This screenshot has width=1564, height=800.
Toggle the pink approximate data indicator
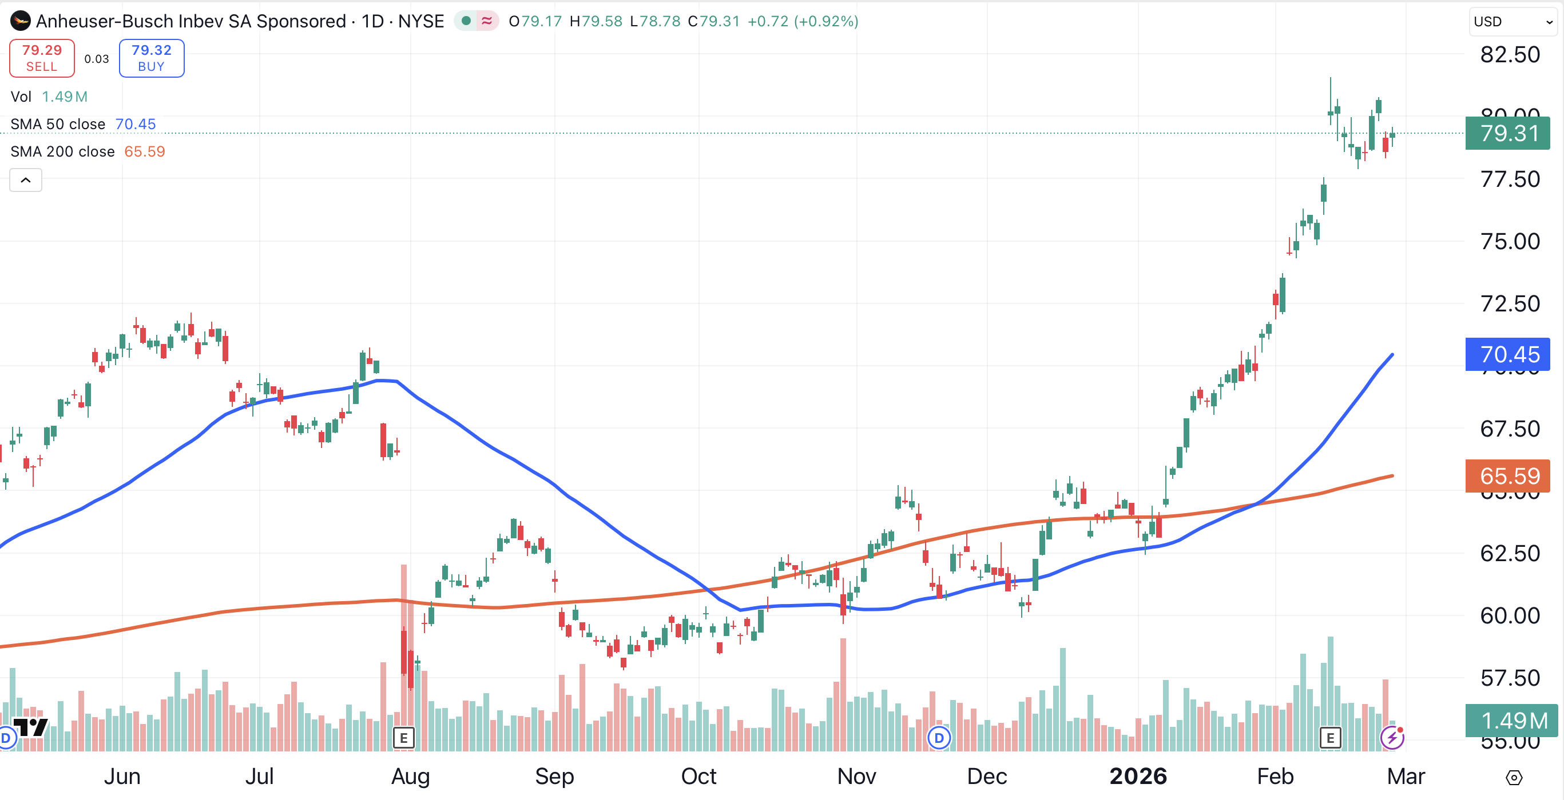487,21
